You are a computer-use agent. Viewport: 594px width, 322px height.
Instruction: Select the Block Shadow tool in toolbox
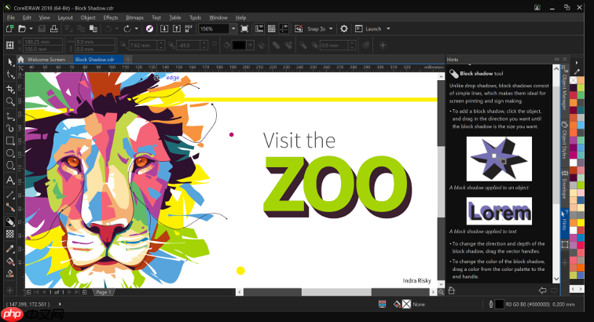coord(10,222)
